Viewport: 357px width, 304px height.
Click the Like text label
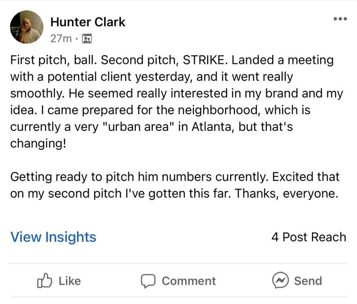pos(70,281)
